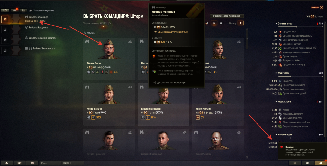Click the handshake icon in the bottom bar
Image resolution: width=327 pixels, height=166 pixels.
click(x=19, y=163)
